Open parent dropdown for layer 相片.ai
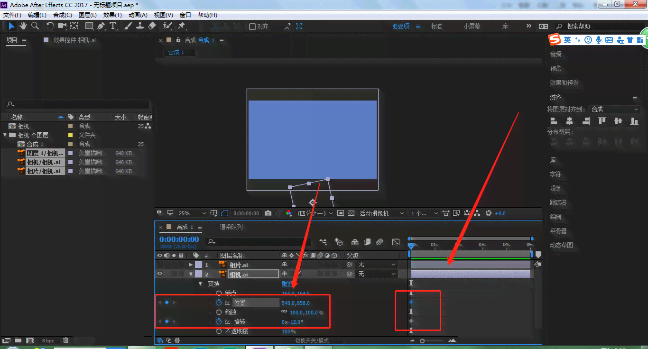This screenshot has width=648, height=349. click(377, 265)
